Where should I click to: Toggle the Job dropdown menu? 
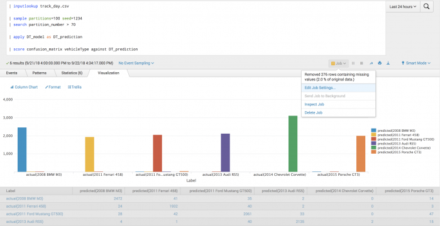pyautogui.click(x=339, y=63)
